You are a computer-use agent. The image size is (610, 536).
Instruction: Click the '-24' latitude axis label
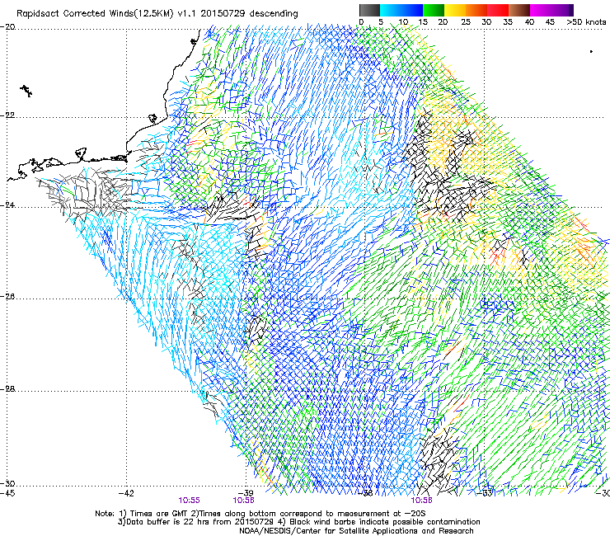[7, 205]
